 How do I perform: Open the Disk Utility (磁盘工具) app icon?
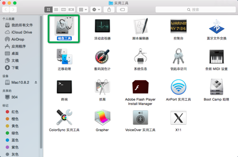pos(64,26)
